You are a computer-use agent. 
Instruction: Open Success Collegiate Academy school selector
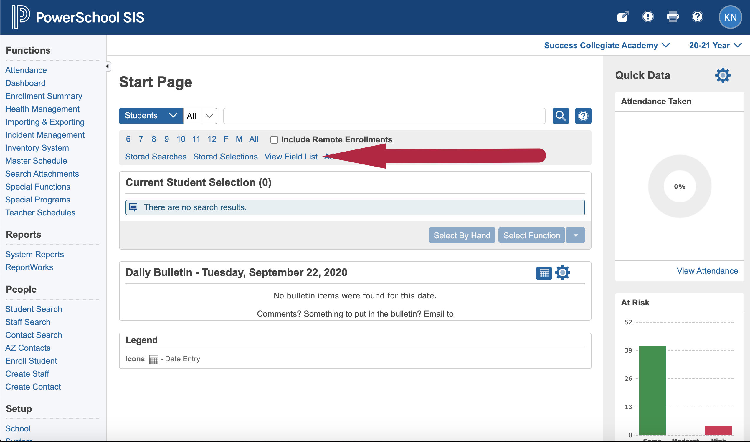click(x=607, y=46)
